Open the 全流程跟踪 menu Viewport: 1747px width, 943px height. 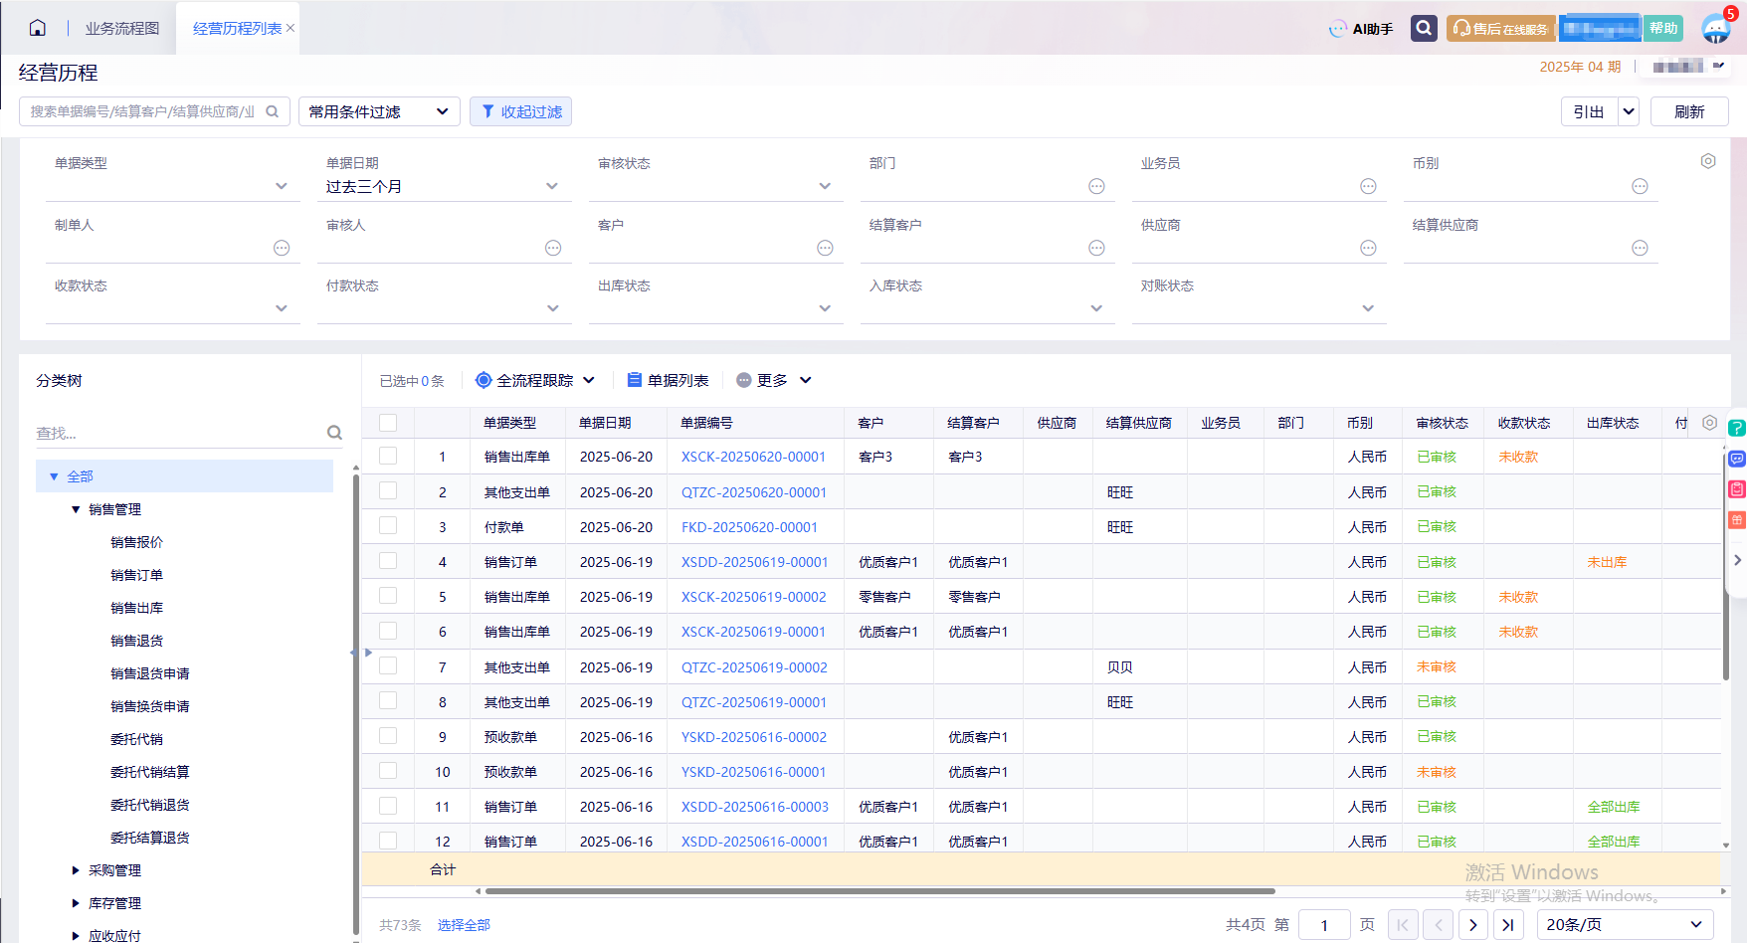tap(535, 380)
